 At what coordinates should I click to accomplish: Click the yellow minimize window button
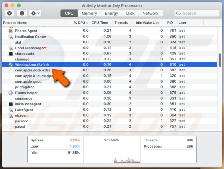click(x=12, y=5)
